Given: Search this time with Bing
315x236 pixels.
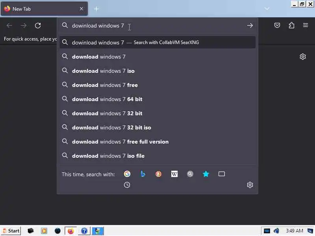Looking at the screenshot, I should 143,174.
